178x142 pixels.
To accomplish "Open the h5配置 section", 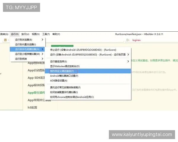I will pyautogui.click(x=32, y=107).
